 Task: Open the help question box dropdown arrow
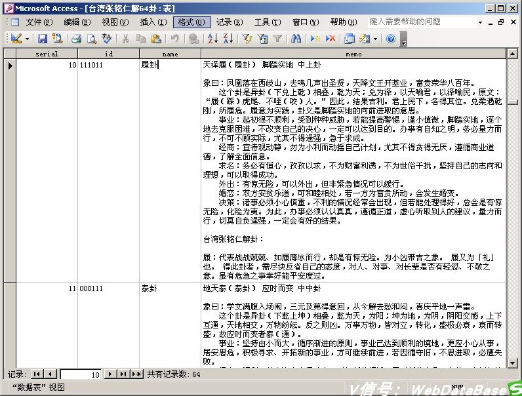click(480, 22)
